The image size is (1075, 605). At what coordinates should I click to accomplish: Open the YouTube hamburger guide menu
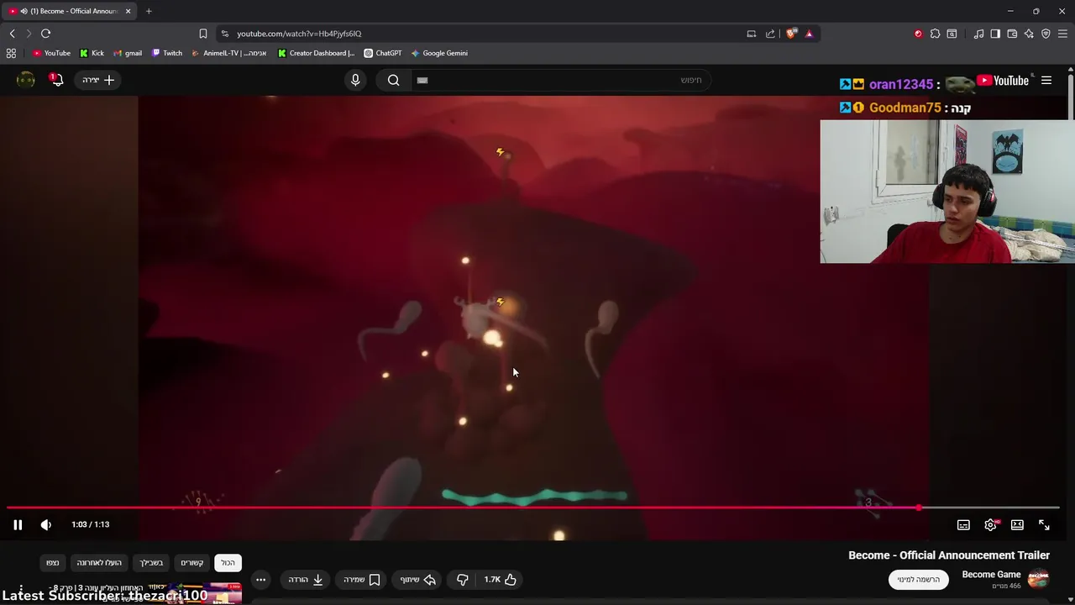(x=1046, y=81)
